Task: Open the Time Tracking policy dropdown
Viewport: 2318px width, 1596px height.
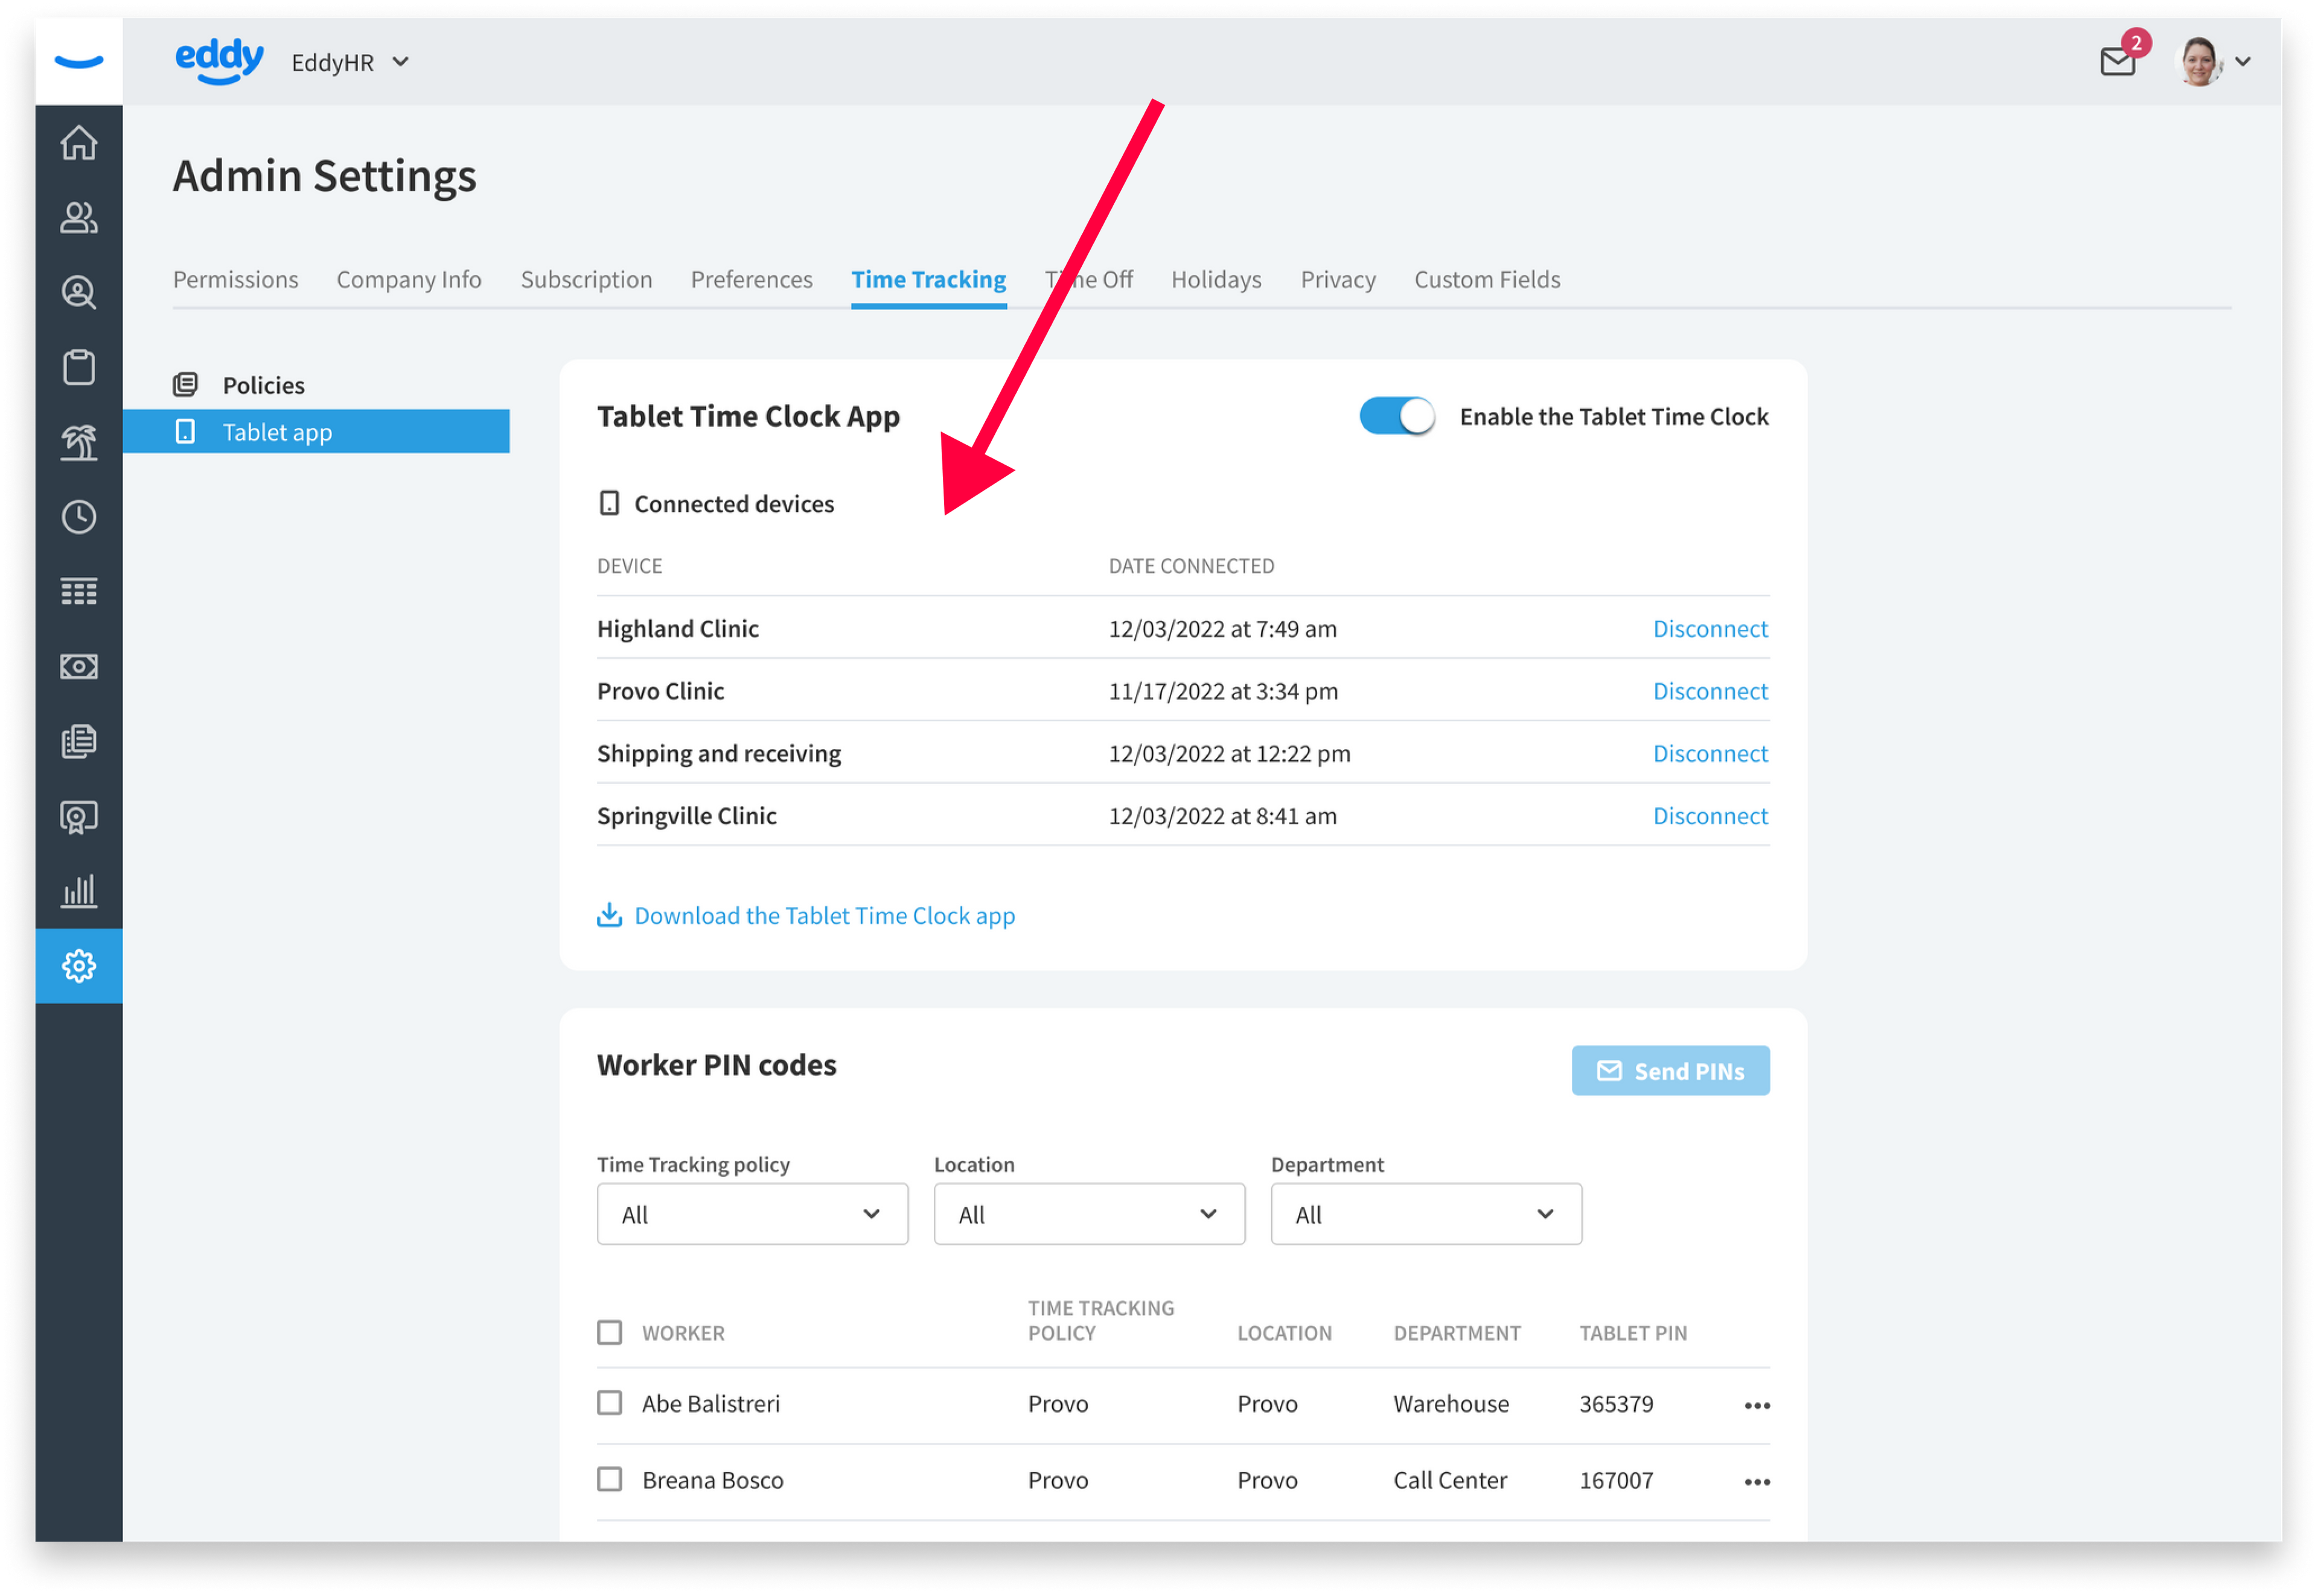Action: pyautogui.click(x=752, y=1214)
